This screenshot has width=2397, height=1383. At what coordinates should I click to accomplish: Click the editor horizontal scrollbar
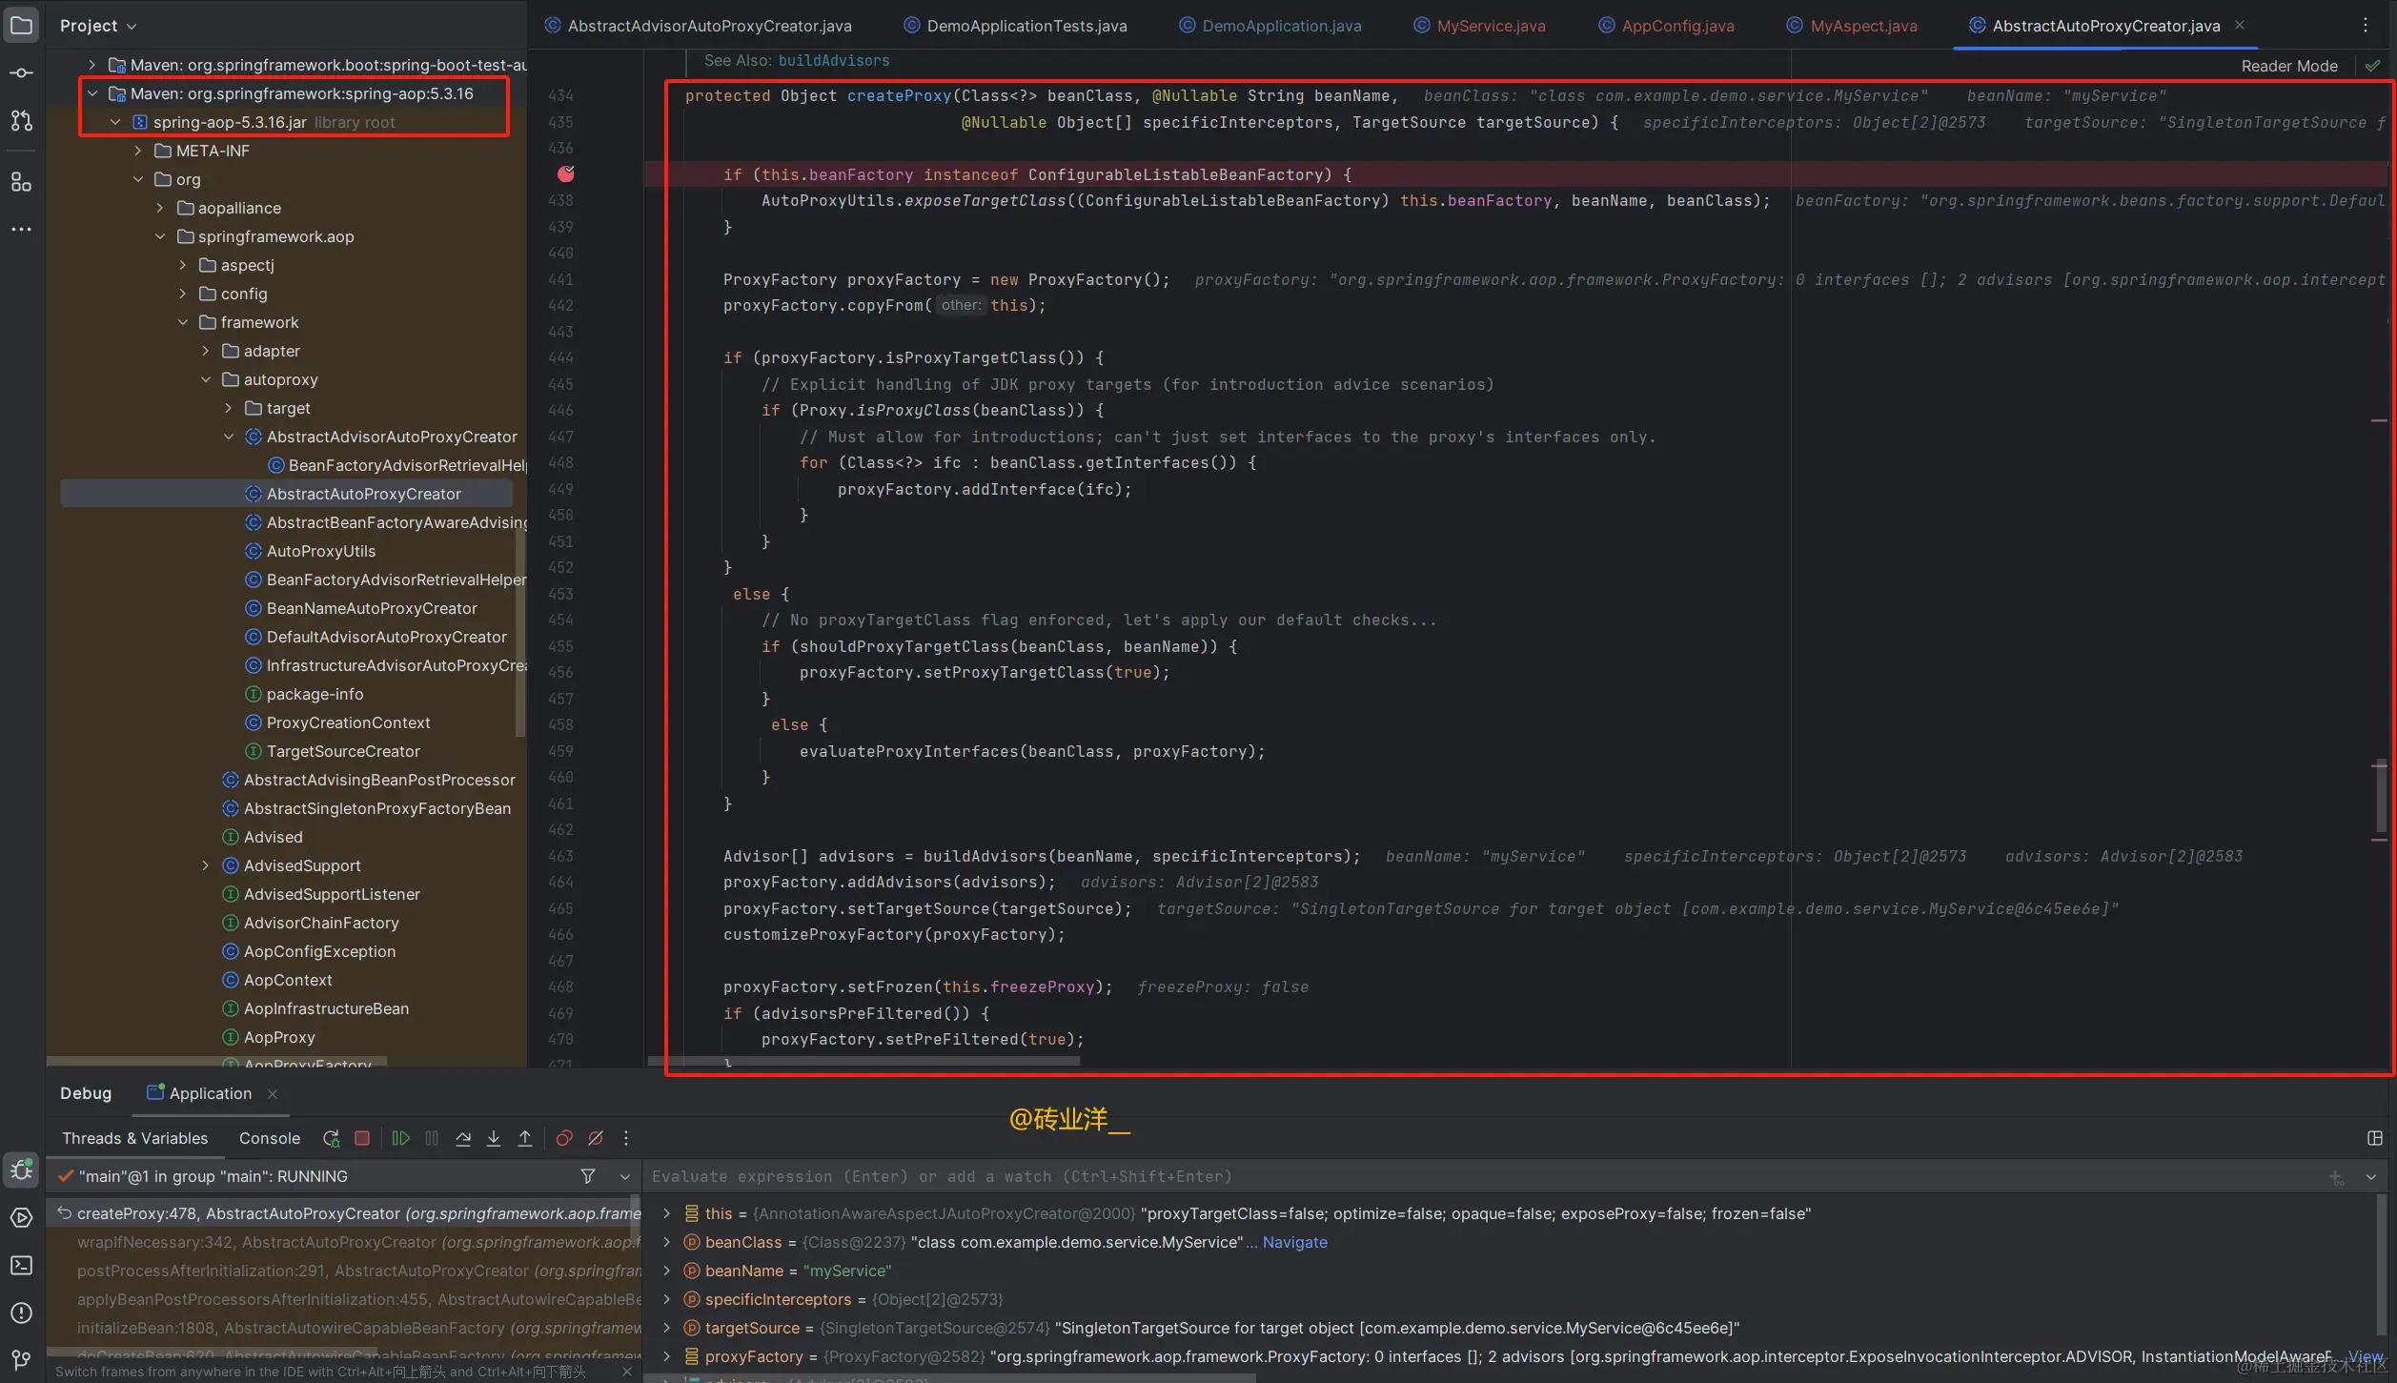coord(864,1060)
